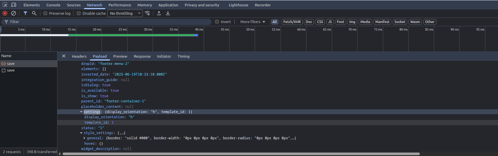Filter by Fetch/XHR requests
This screenshot has height=156, width=498.
292,22
